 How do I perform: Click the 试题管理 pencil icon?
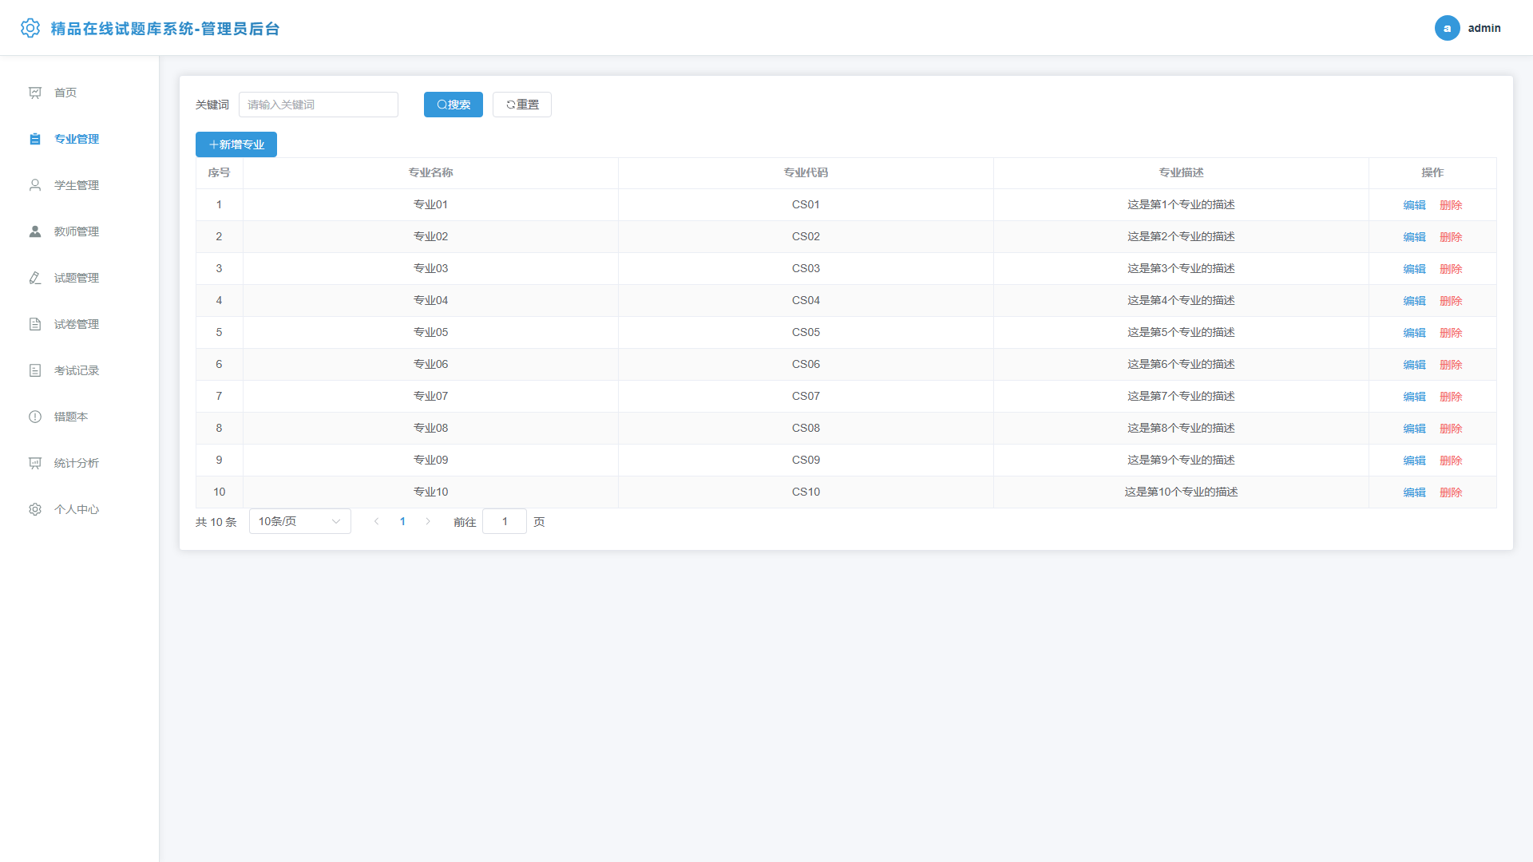[x=35, y=278]
